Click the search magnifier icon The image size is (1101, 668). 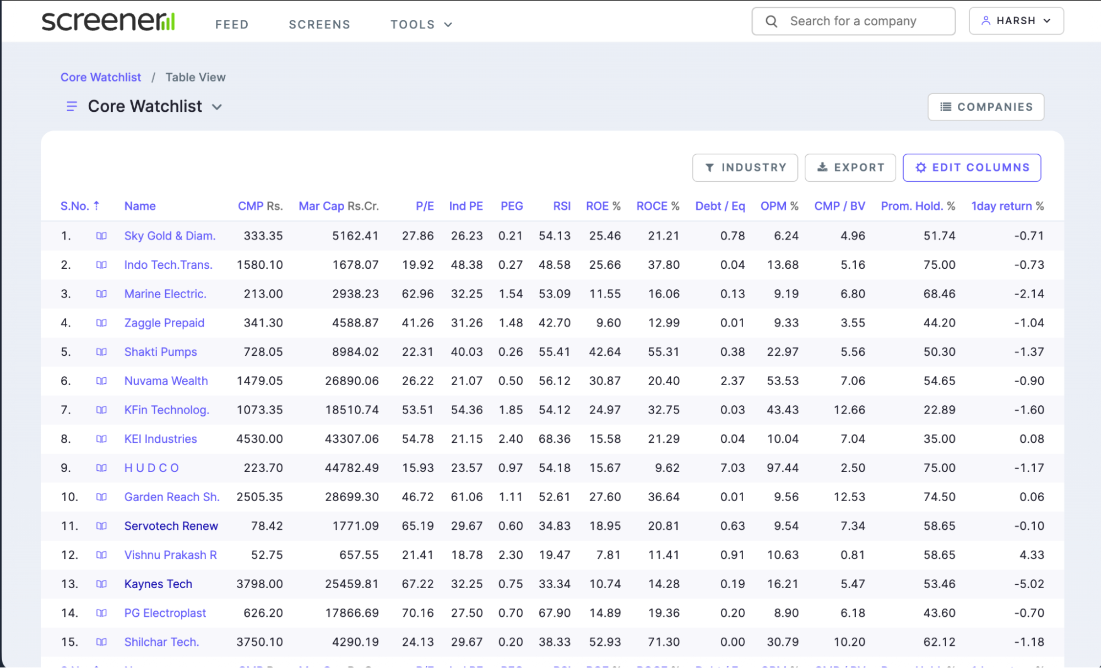[x=771, y=21]
